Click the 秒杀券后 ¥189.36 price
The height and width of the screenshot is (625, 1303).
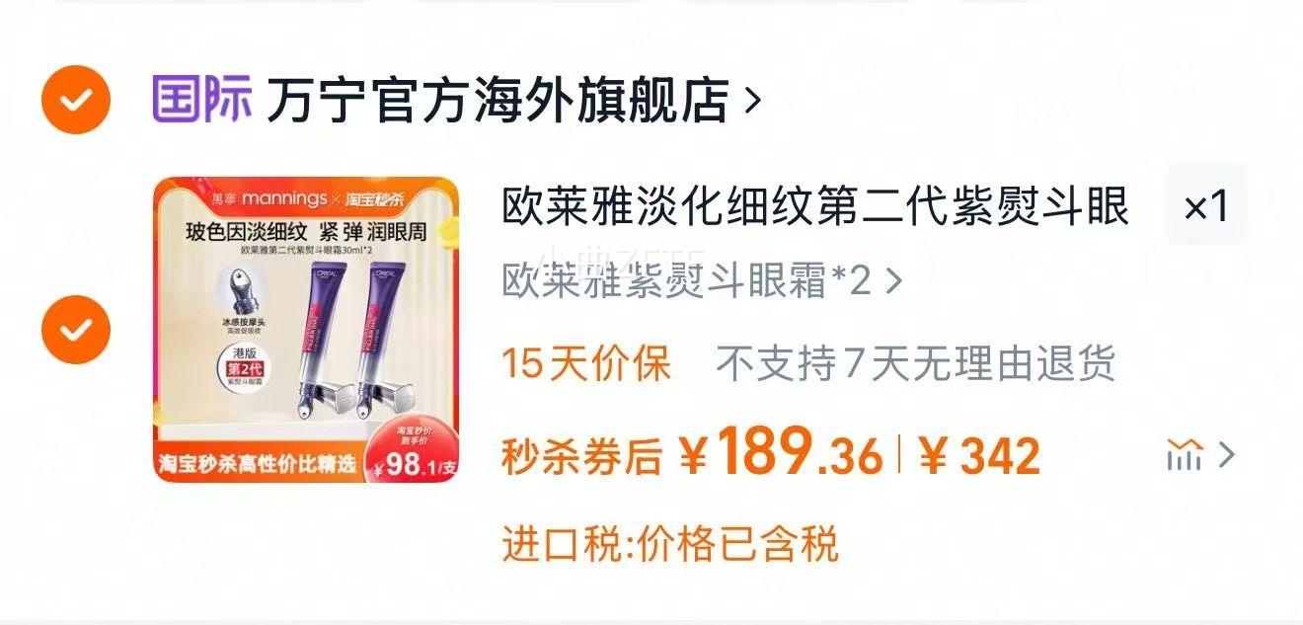point(692,454)
